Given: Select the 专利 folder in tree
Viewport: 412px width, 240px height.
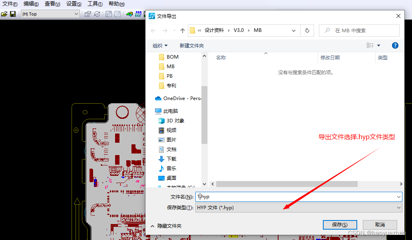Looking at the screenshot, I should click(168, 86).
